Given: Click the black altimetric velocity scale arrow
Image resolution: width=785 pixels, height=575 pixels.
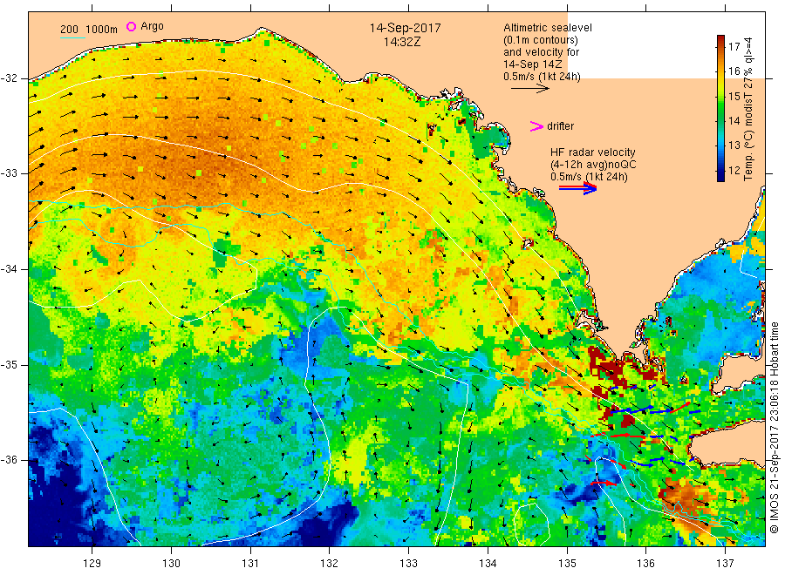Looking at the screenshot, I should (530, 89).
